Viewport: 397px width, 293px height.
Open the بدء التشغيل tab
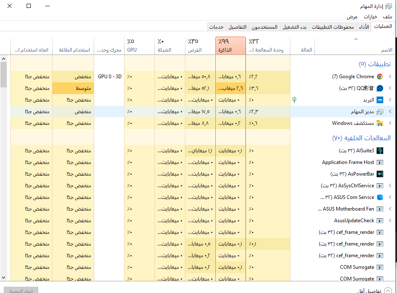pos(295,27)
